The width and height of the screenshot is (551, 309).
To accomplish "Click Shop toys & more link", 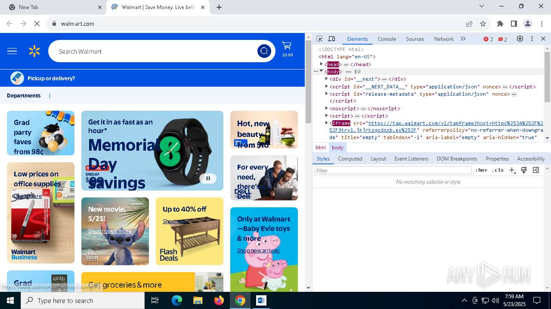I will [110, 231].
